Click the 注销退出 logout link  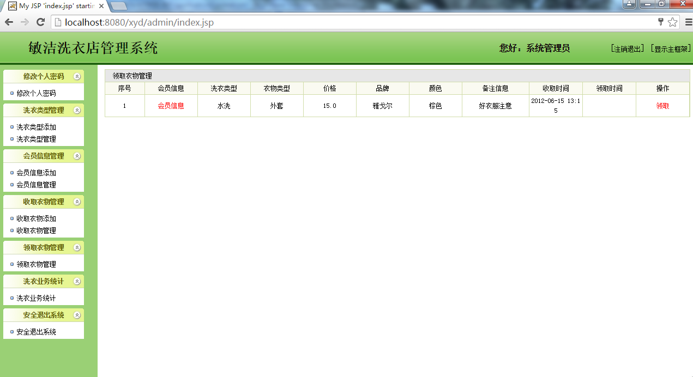click(x=628, y=49)
